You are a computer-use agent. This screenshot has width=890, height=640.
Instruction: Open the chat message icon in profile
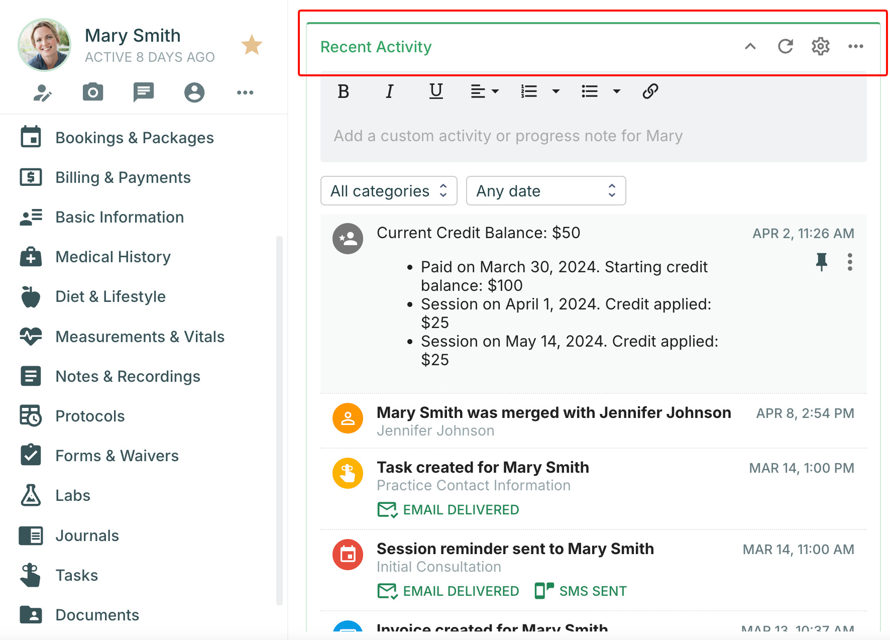144,92
